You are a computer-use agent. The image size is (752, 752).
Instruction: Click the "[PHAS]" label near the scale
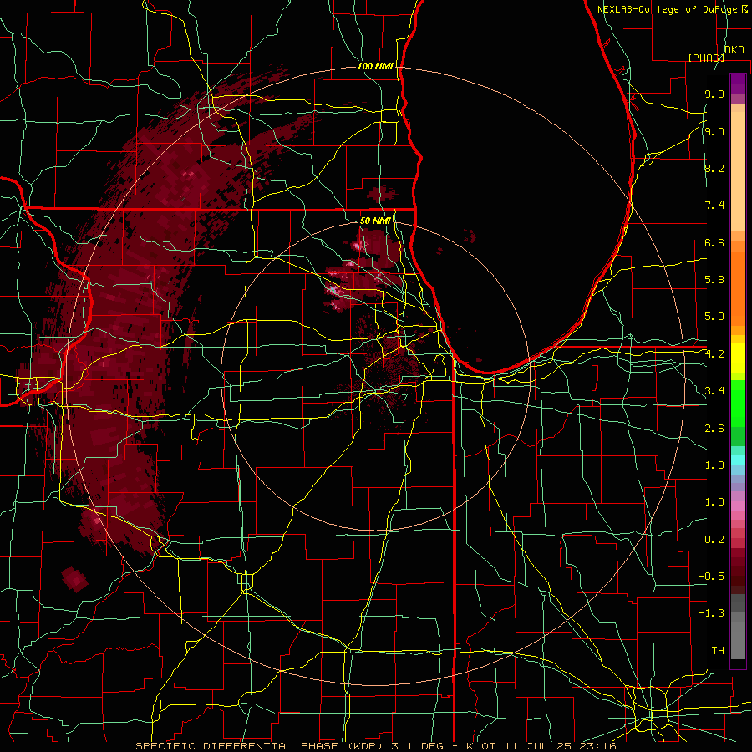[x=706, y=58]
